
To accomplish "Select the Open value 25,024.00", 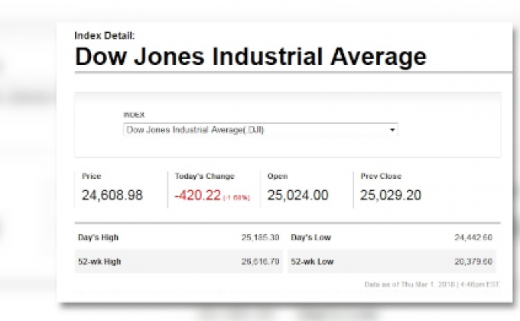I will pos(297,195).
